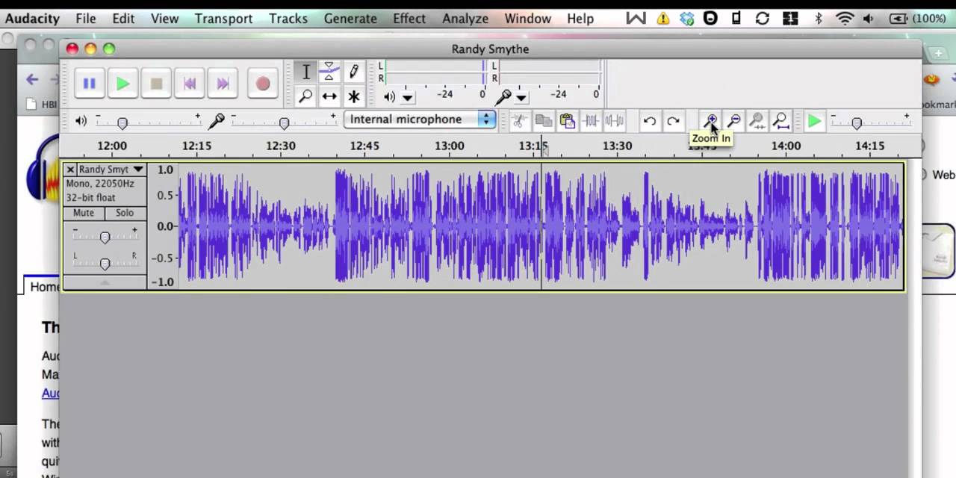The height and width of the screenshot is (478, 956).
Task: Open the Analyze menu
Action: [465, 19]
